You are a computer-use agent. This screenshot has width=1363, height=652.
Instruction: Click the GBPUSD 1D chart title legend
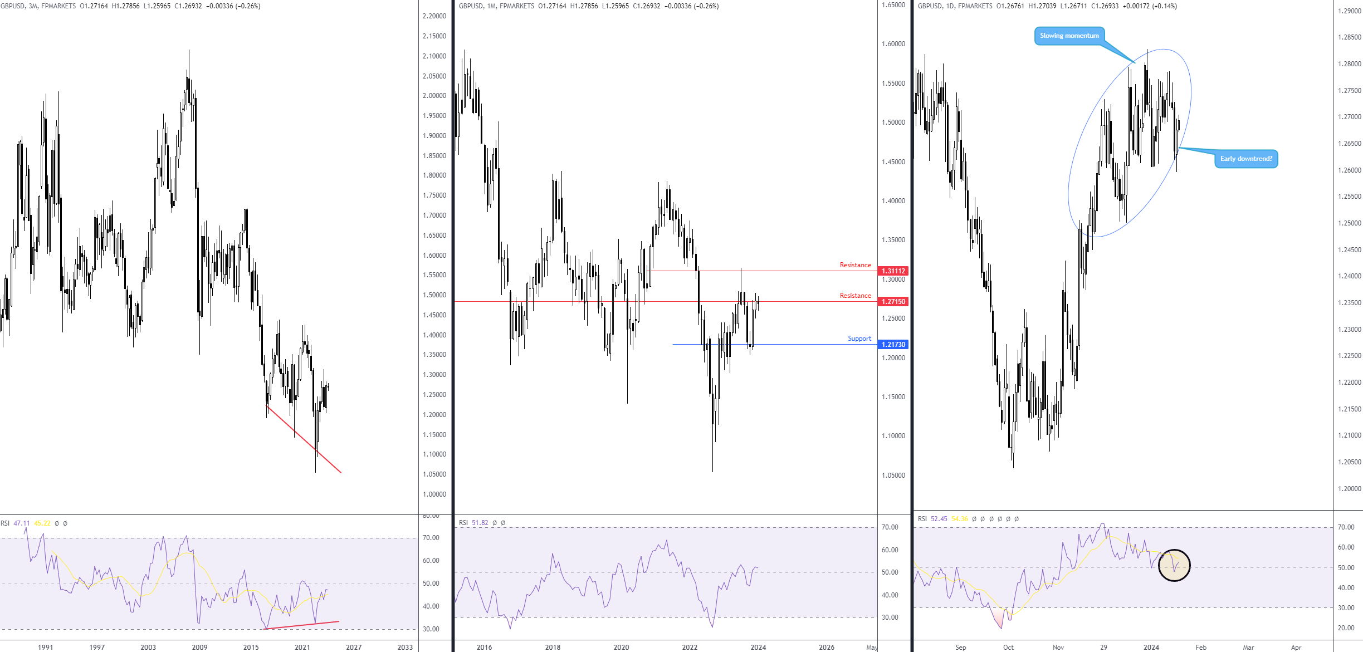955,6
